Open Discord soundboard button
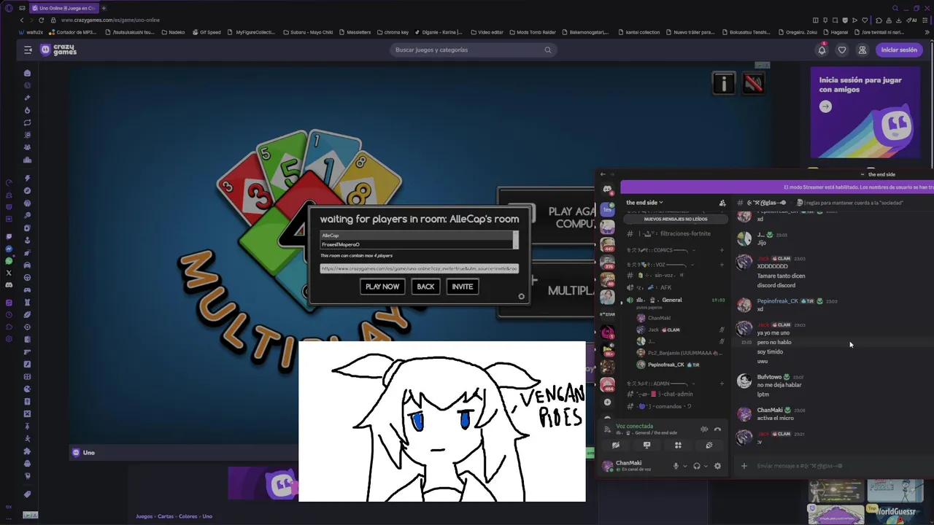The height and width of the screenshot is (525, 934). pyautogui.click(x=709, y=445)
